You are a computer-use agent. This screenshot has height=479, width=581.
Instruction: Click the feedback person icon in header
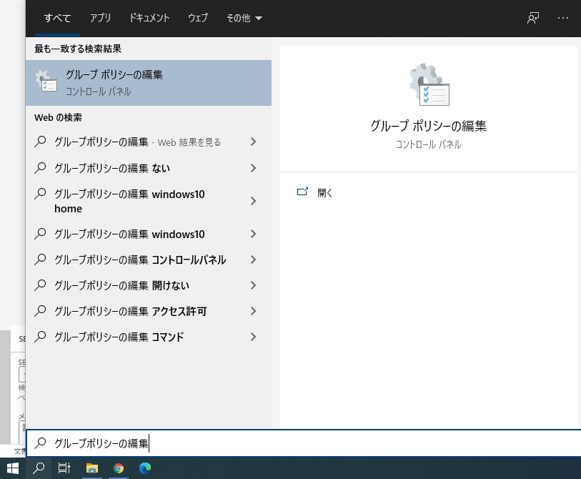(533, 18)
